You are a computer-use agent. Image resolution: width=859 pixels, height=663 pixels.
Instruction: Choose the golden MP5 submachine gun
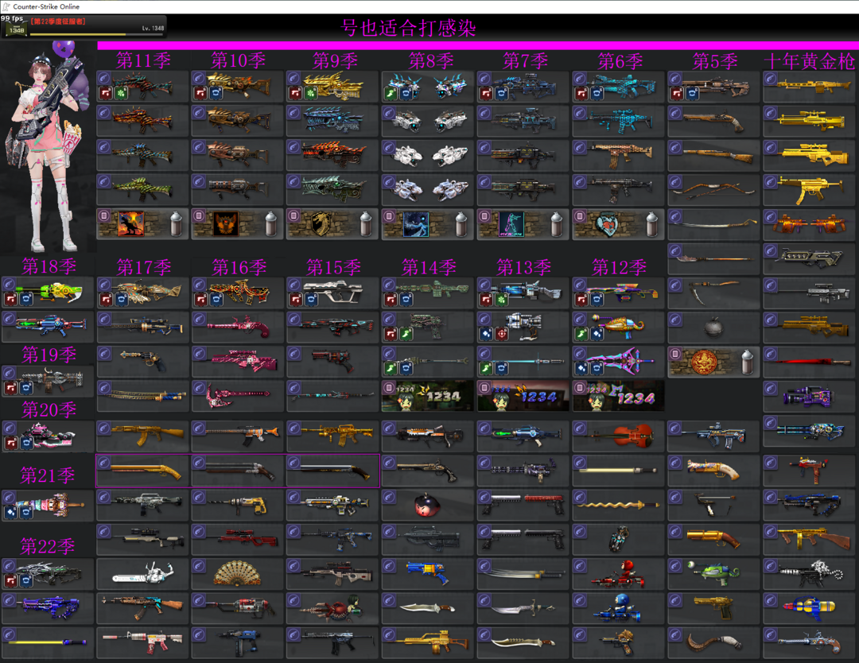click(809, 189)
